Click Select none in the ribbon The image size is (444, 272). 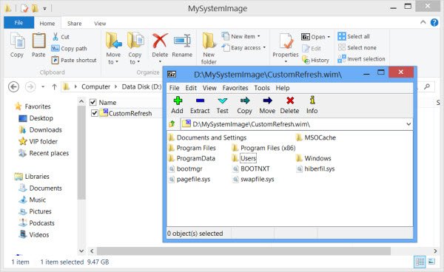[x=357, y=47]
